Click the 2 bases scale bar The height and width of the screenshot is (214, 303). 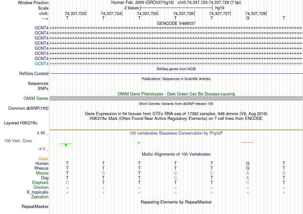[x=176, y=8]
